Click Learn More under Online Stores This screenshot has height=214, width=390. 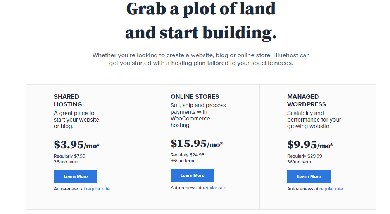click(192, 176)
